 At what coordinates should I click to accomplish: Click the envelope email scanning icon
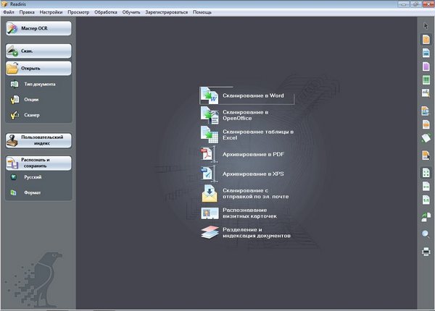209,193
